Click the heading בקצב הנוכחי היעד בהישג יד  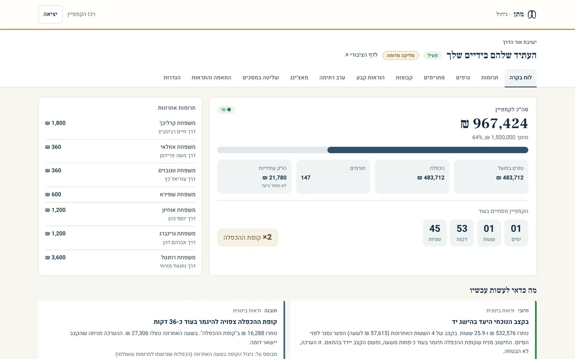(x=490, y=322)
